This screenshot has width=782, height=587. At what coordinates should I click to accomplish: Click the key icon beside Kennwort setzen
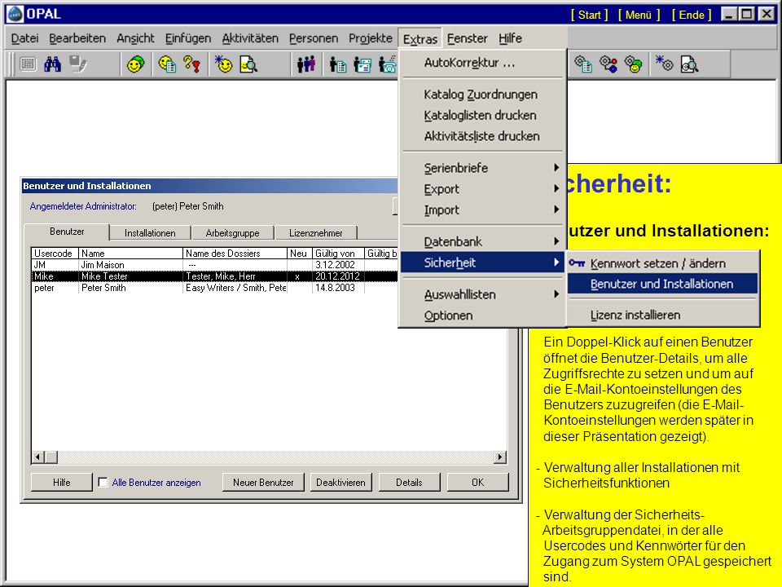coord(577,263)
